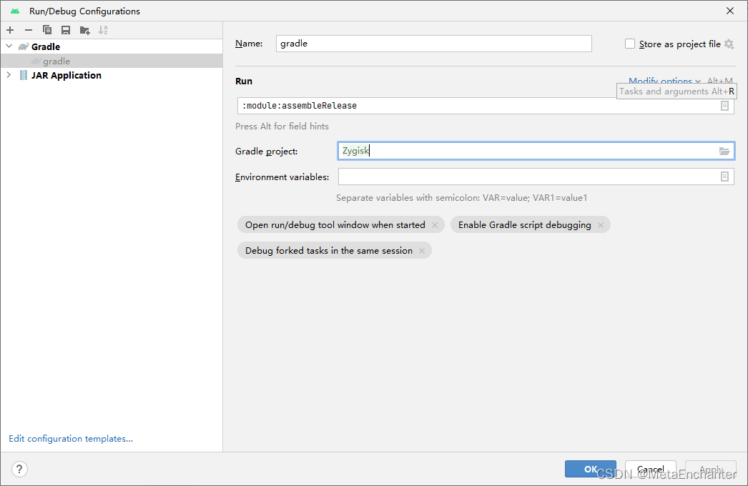Remove the Enable Gradle script debugging option
Image resolution: width=748 pixels, height=486 pixels.
click(x=601, y=224)
